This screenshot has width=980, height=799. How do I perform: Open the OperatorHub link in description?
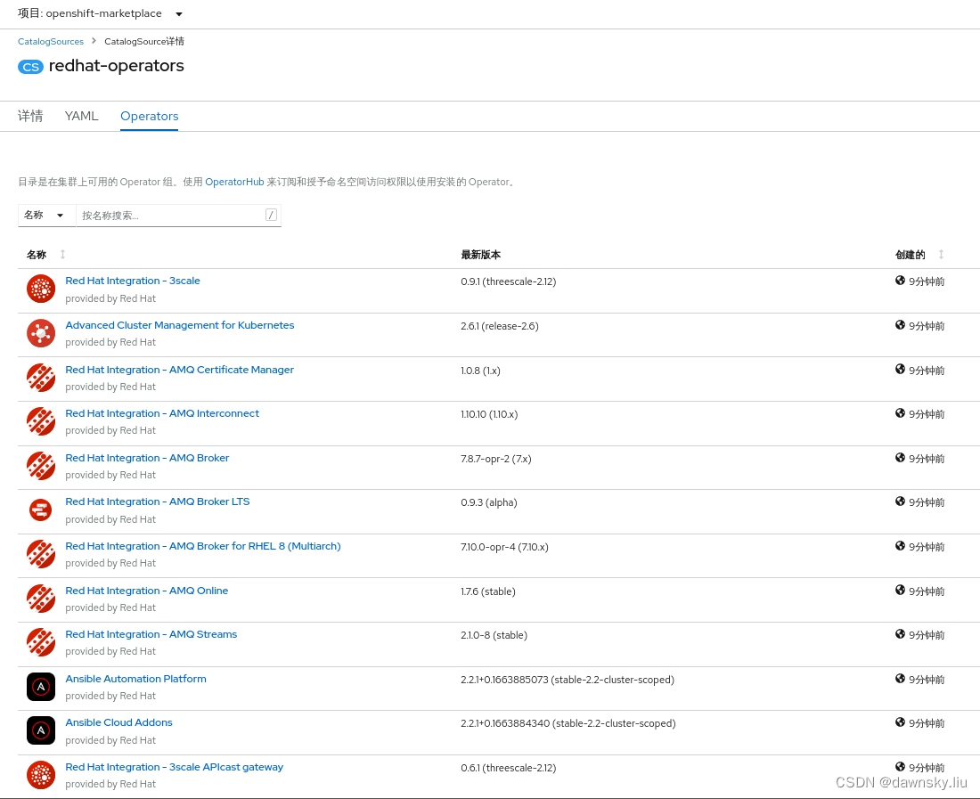pos(234,182)
